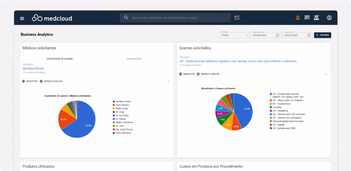351x171 pixels.
Task: Click GERAR PLANILHA in Exames solicitados
Action: coord(208,74)
